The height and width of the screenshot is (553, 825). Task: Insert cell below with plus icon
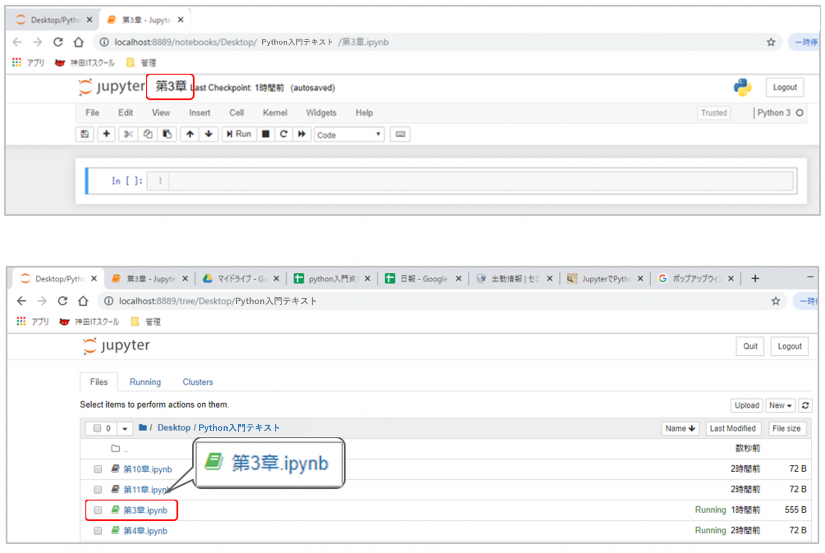pos(106,134)
